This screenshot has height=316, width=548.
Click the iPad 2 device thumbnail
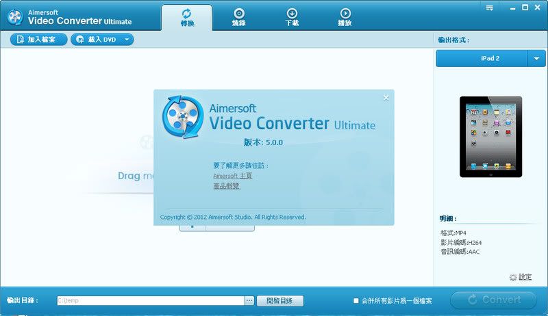[490, 137]
